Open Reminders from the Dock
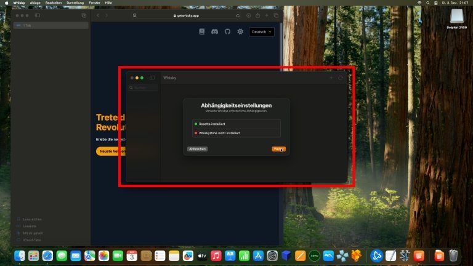The width and height of the screenshot is (473, 266). (160, 256)
